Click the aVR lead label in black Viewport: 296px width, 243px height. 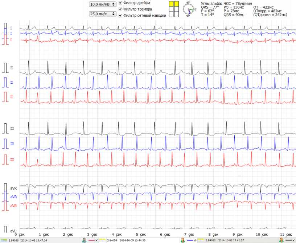click(14, 188)
